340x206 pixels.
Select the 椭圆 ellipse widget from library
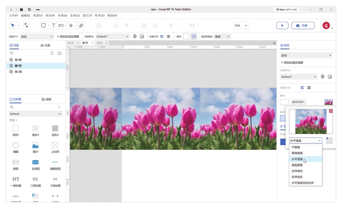pyautogui.click(x=15, y=145)
